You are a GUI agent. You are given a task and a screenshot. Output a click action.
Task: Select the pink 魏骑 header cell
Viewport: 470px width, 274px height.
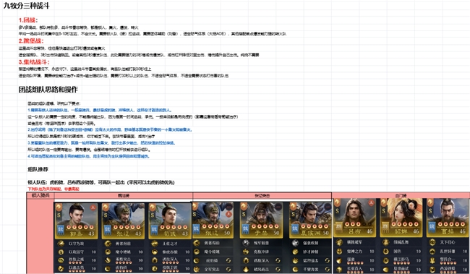pyautogui.click(x=123, y=195)
